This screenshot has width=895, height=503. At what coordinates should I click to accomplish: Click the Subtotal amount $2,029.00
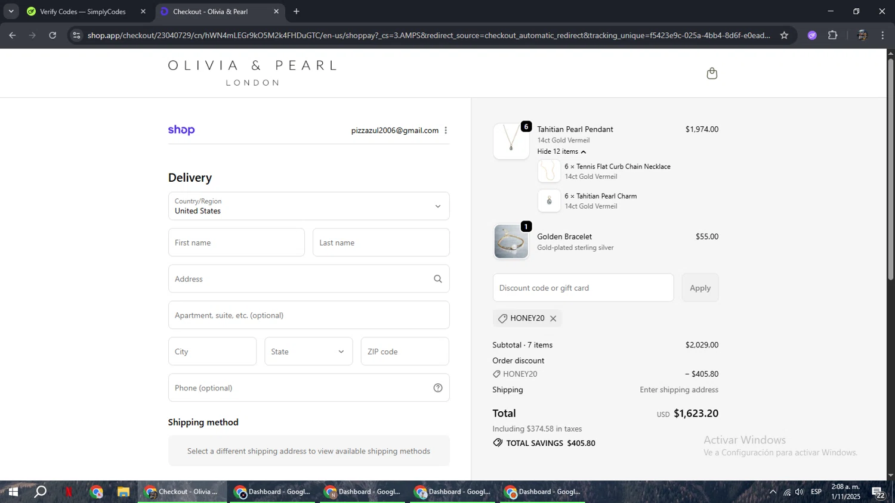[702, 345]
